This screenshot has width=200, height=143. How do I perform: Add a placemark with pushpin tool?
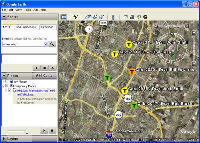coord(76,17)
